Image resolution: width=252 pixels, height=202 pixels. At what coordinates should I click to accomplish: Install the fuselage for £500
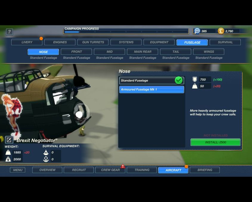[216, 143]
